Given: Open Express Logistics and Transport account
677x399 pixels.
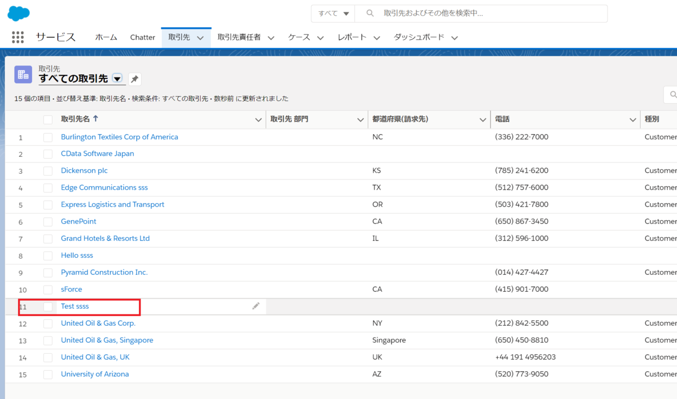Looking at the screenshot, I should 113,205.
